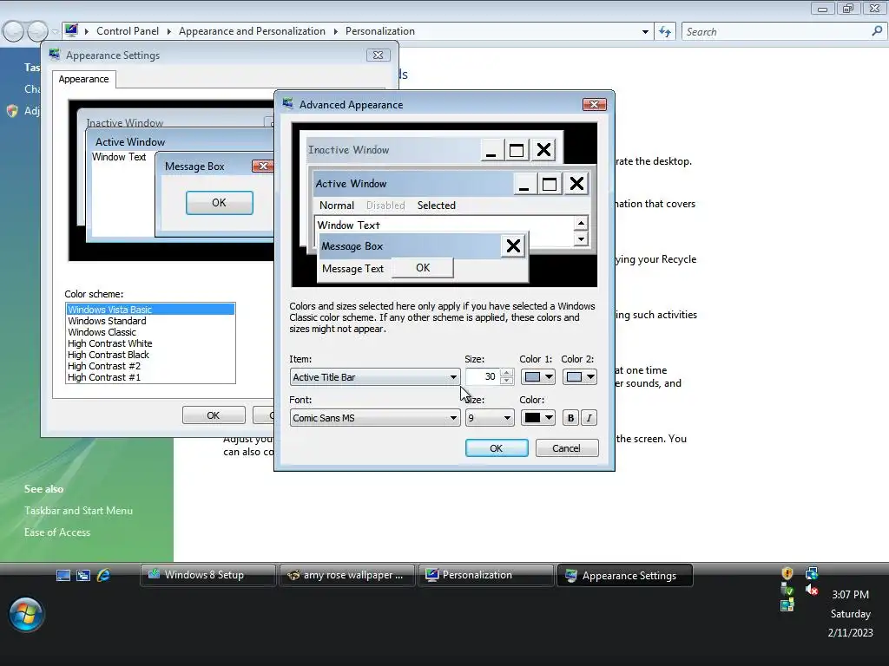
Task: Click the Message Box preview title text
Action: coord(352,246)
